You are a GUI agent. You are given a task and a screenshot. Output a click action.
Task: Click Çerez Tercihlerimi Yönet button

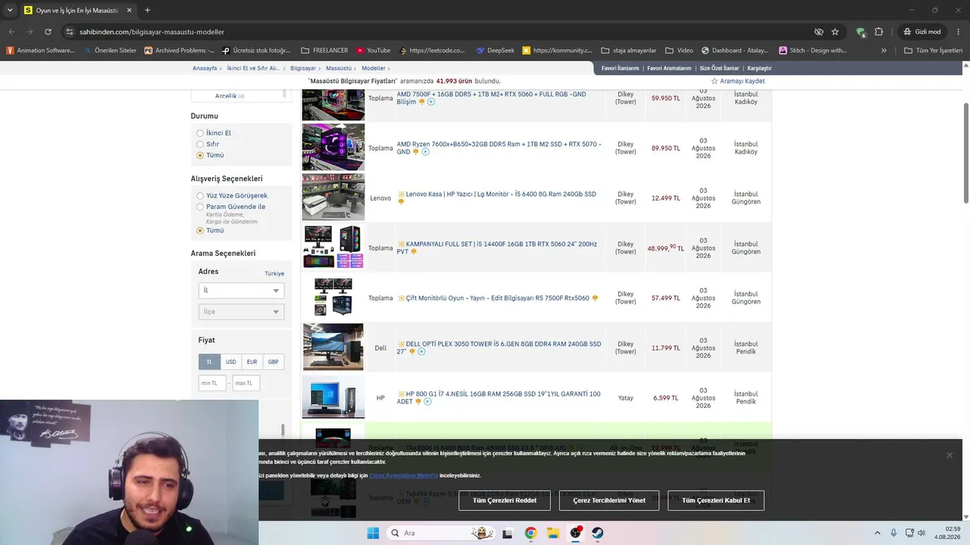(609, 500)
